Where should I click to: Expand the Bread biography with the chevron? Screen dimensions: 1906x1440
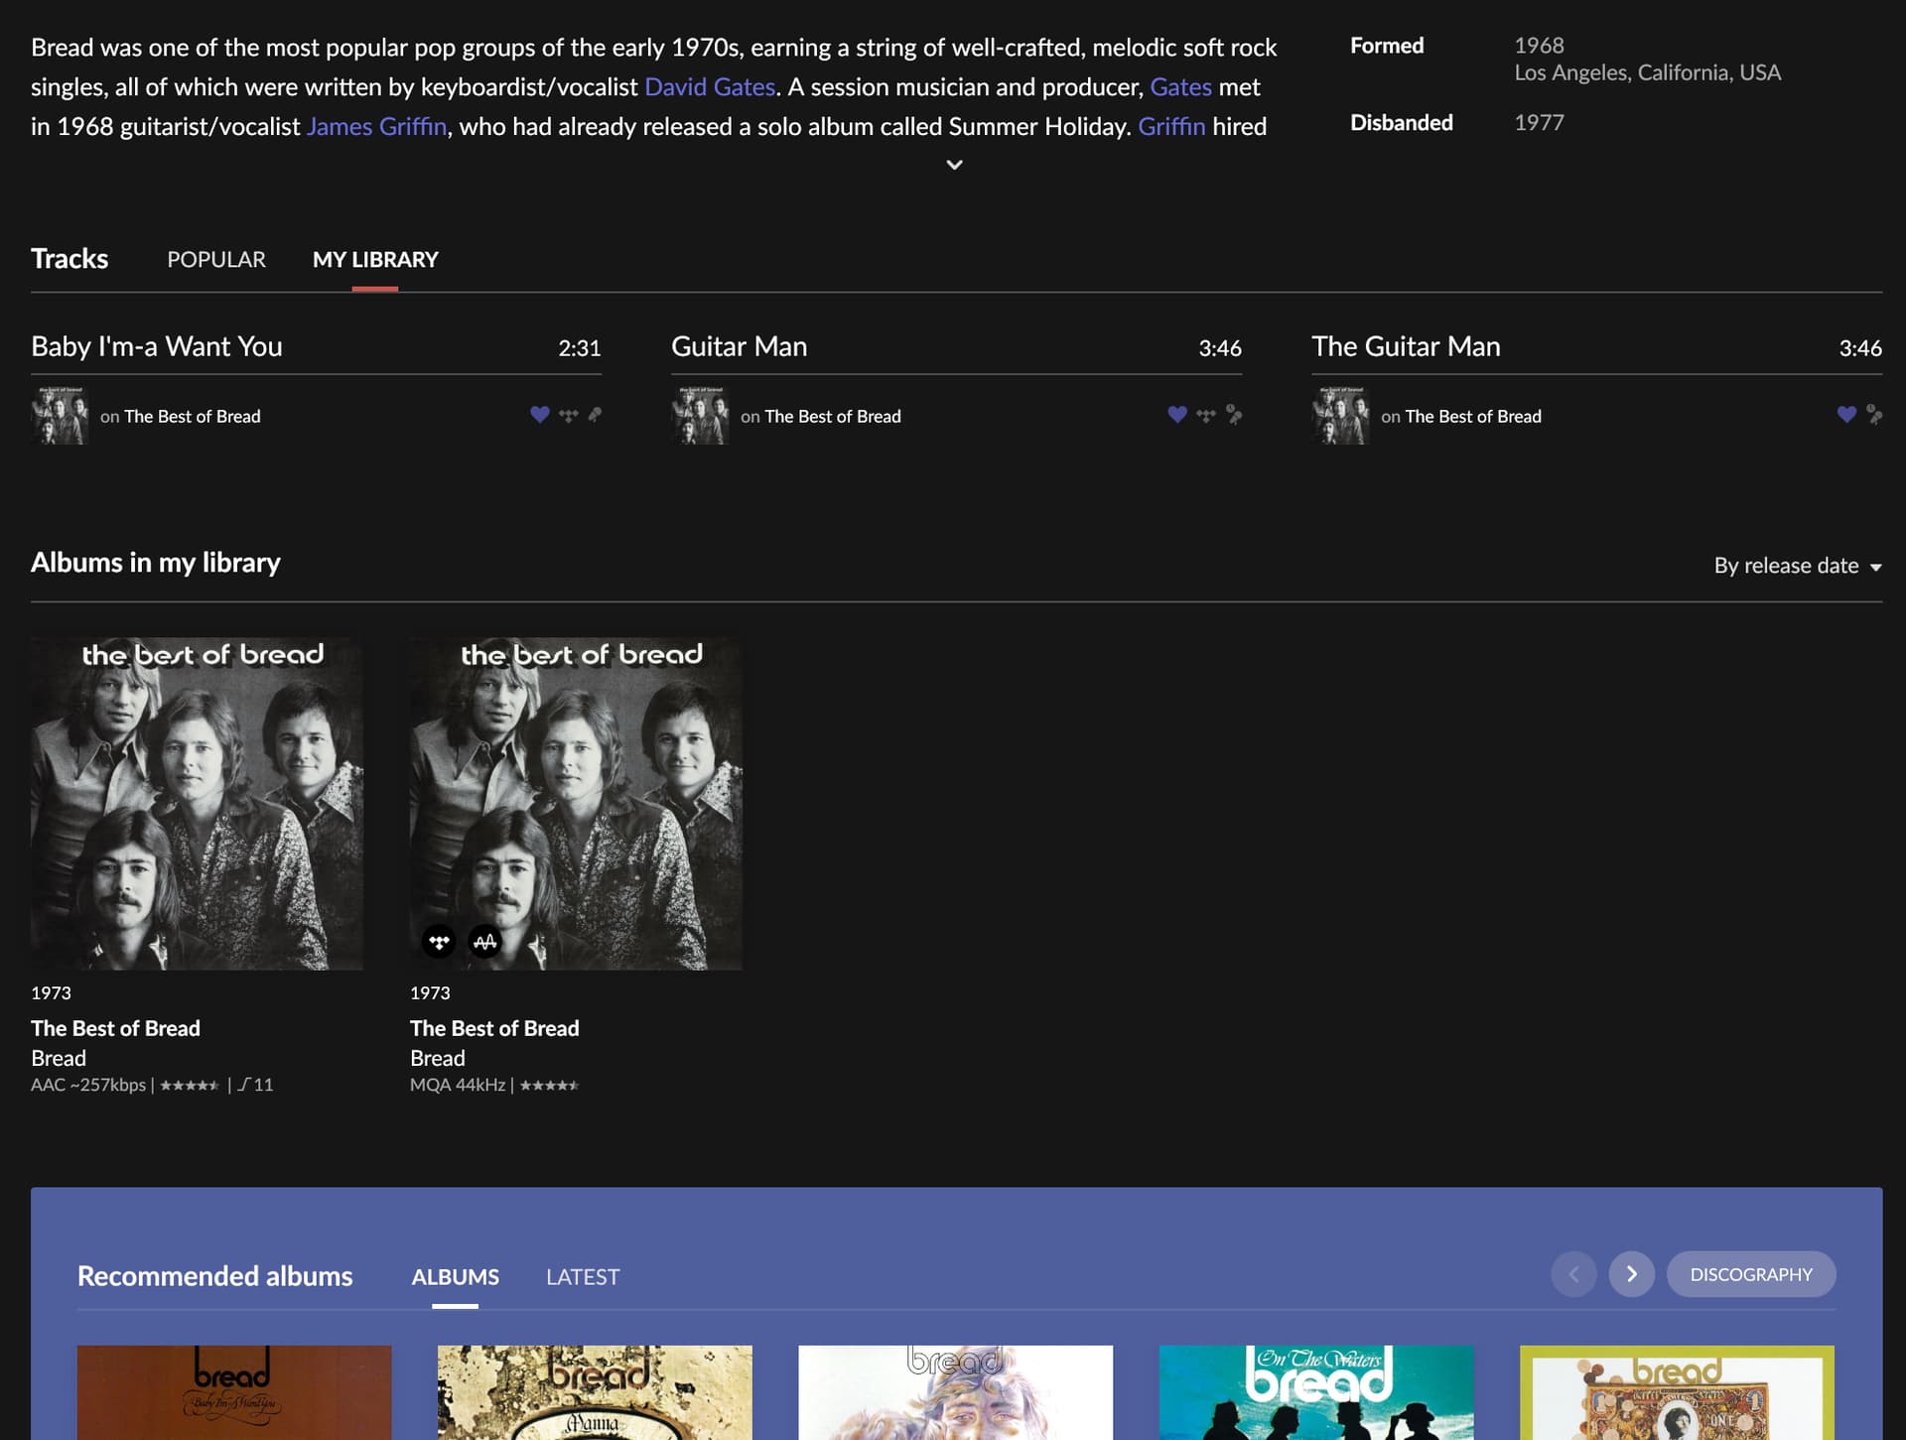(x=954, y=165)
